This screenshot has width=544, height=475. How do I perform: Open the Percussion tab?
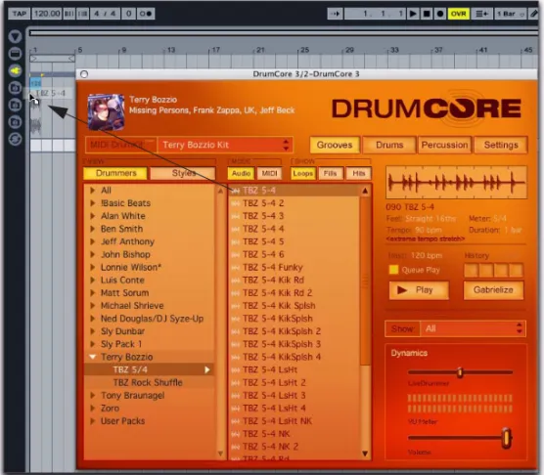444,145
